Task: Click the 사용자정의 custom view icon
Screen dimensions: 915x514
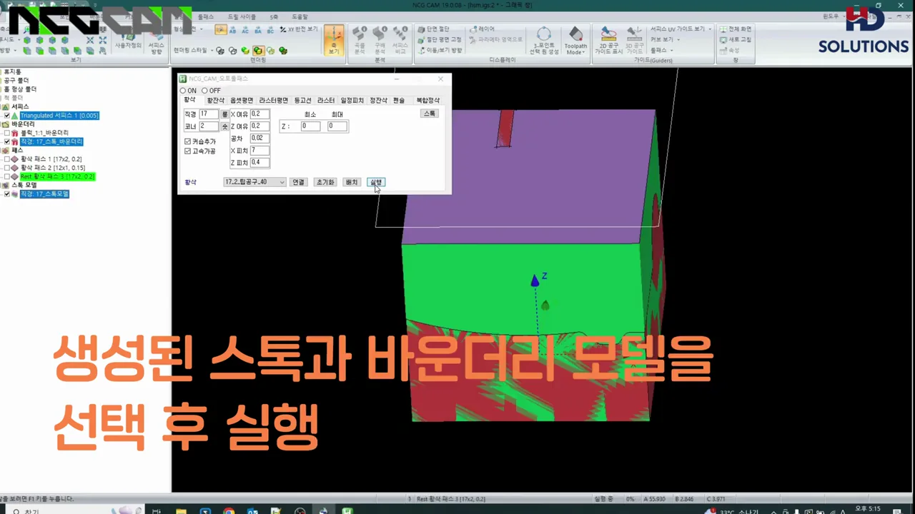Action: 129,41
